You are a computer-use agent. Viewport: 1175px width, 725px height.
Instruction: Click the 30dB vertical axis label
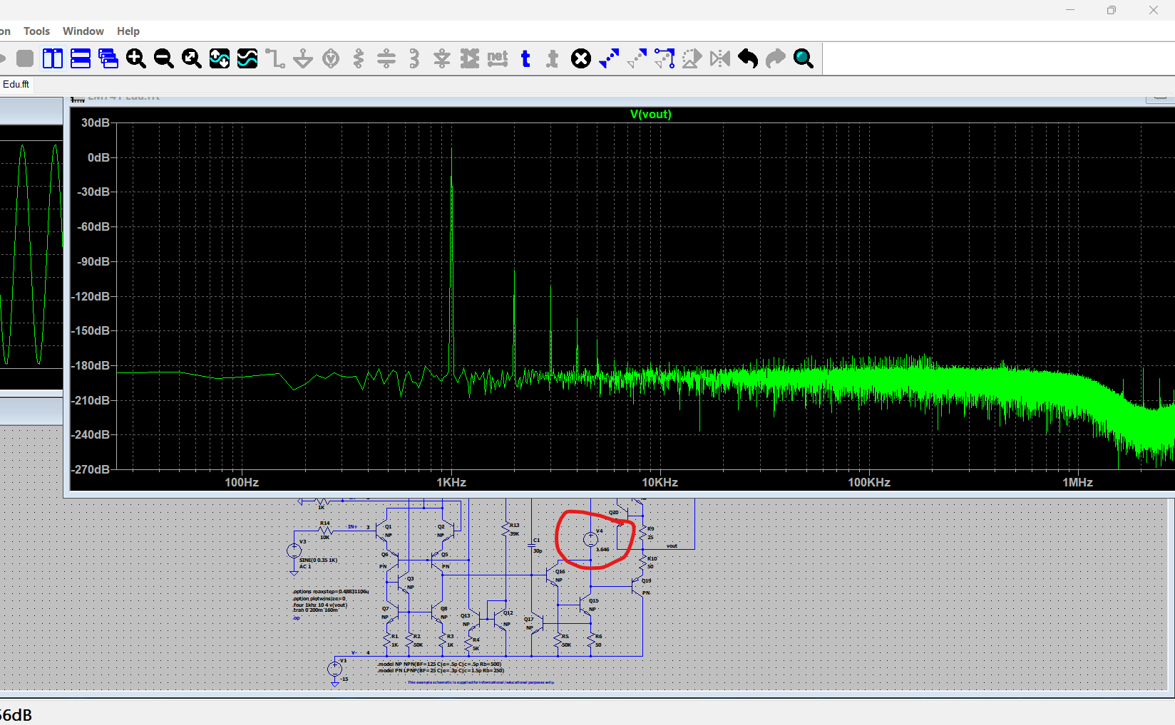click(x=96, y=122)
